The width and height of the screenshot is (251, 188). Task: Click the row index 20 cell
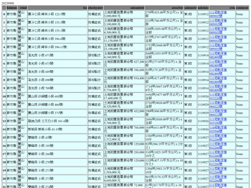(4, 179)
